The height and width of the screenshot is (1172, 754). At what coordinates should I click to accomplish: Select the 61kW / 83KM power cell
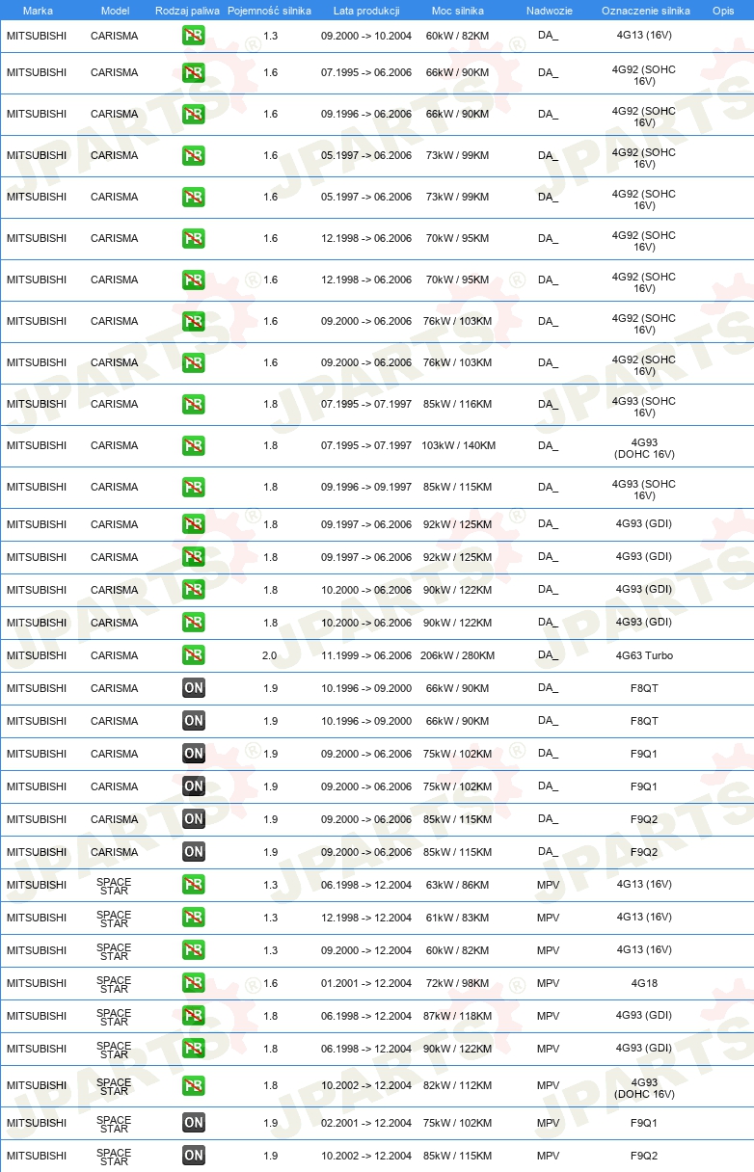click(457, 918)
